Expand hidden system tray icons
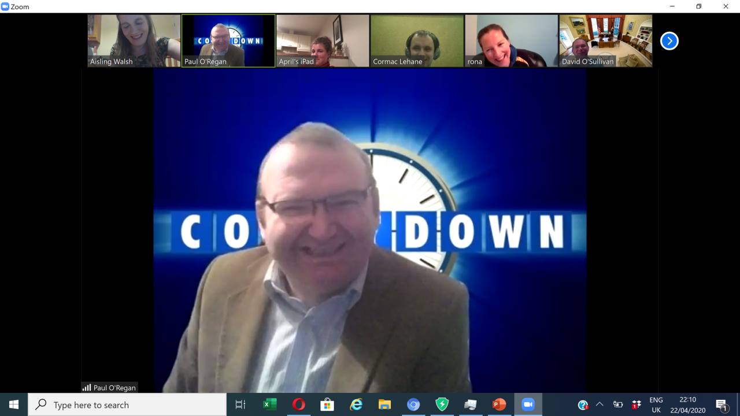740x416 pixels. tap(600, 404)
